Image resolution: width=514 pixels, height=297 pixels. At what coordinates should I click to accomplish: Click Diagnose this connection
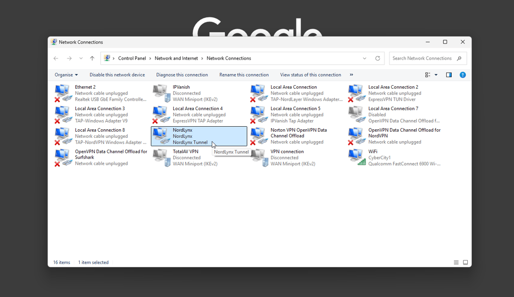tap(182, 75)
